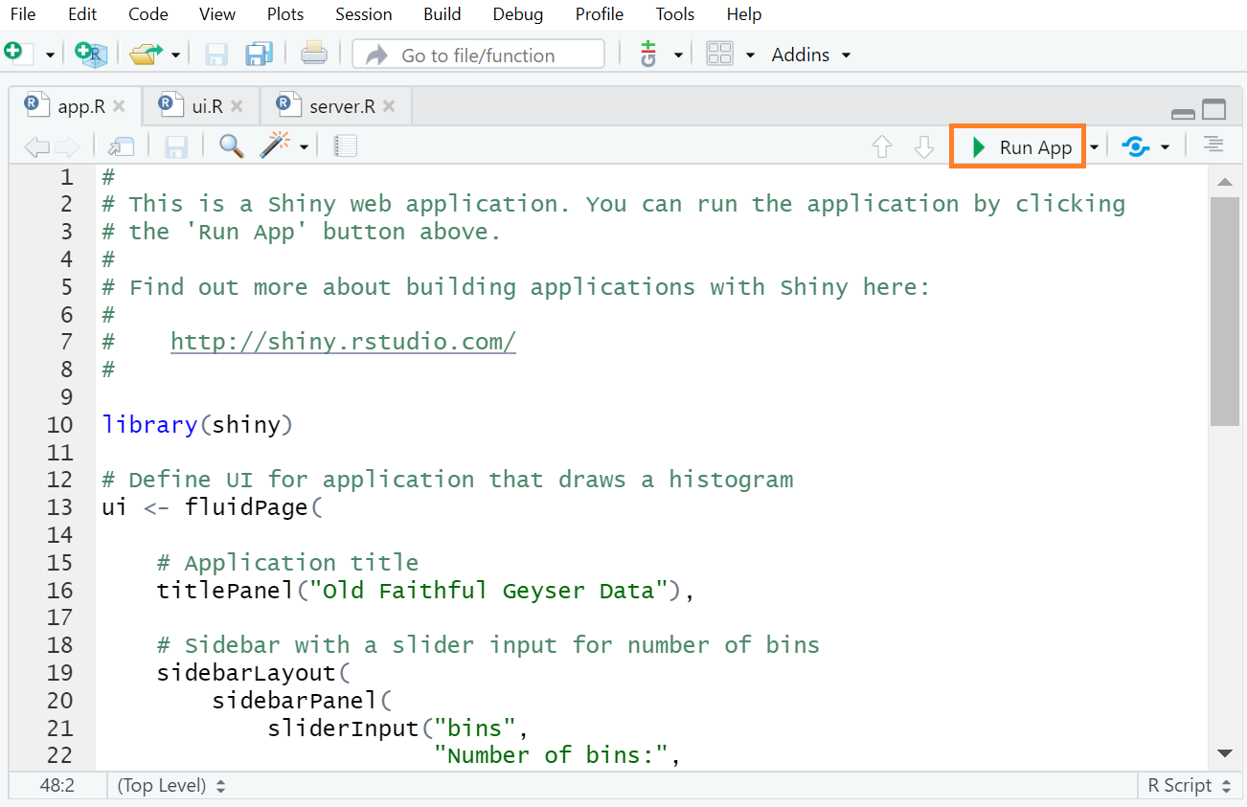1247x807 pixels.
Task: Click the titlePanel "Old Faithful Geyser Data" line
Action: pos(425,590)
